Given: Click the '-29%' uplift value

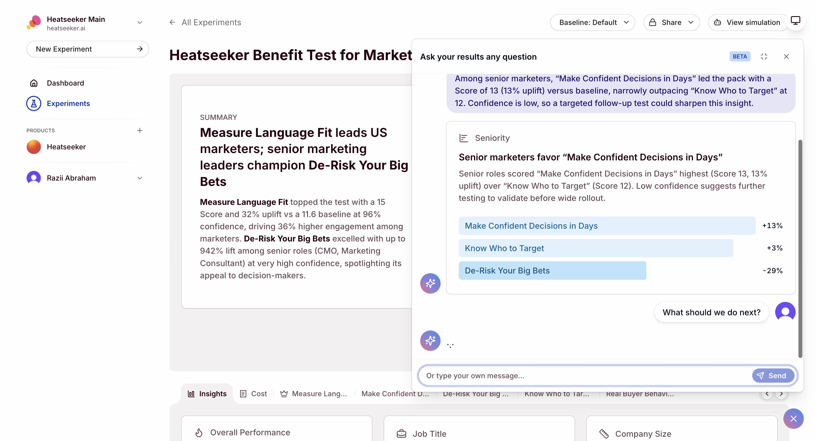Looking at the screenshot, I should point(773,271).
